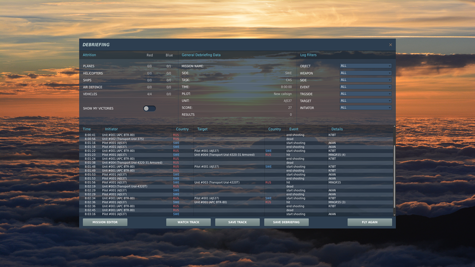Select the 8:02:34 BTR-80 start shooting row
Image resolution: width=475 pixels, height=267 pixels.
tap(237, 198)
